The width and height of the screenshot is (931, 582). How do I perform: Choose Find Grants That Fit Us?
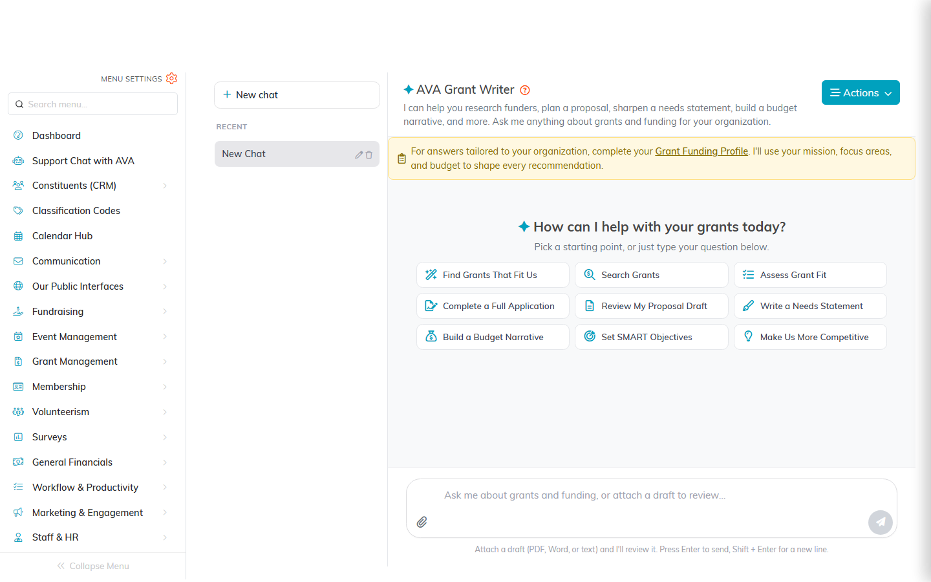tap(493, 275)
